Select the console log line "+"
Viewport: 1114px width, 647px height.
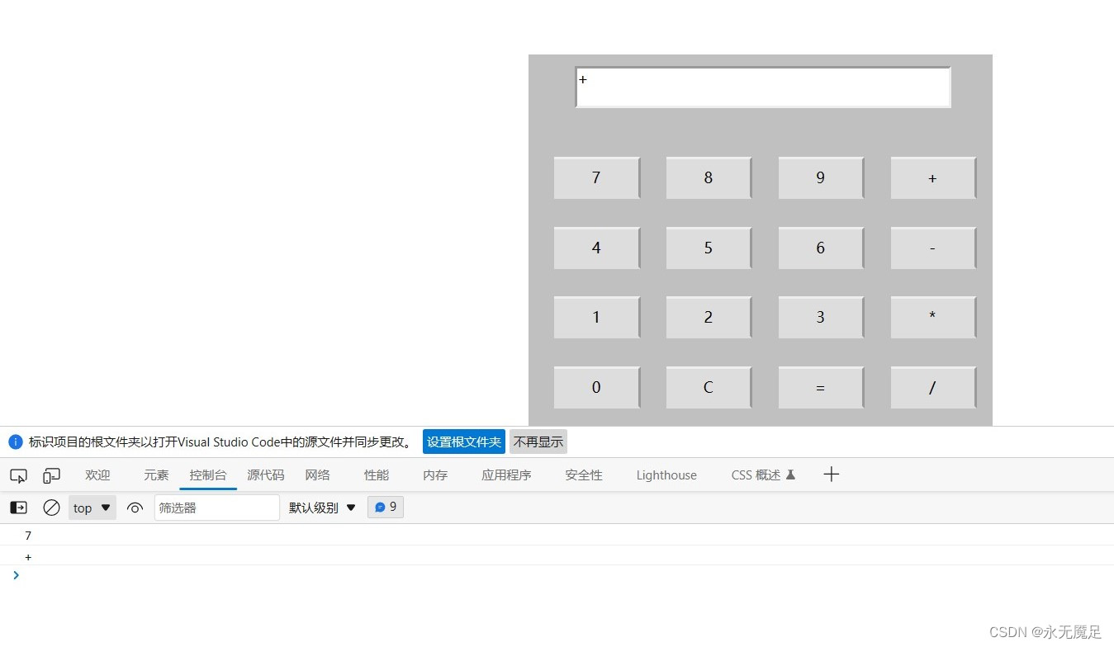click(557, 556)
